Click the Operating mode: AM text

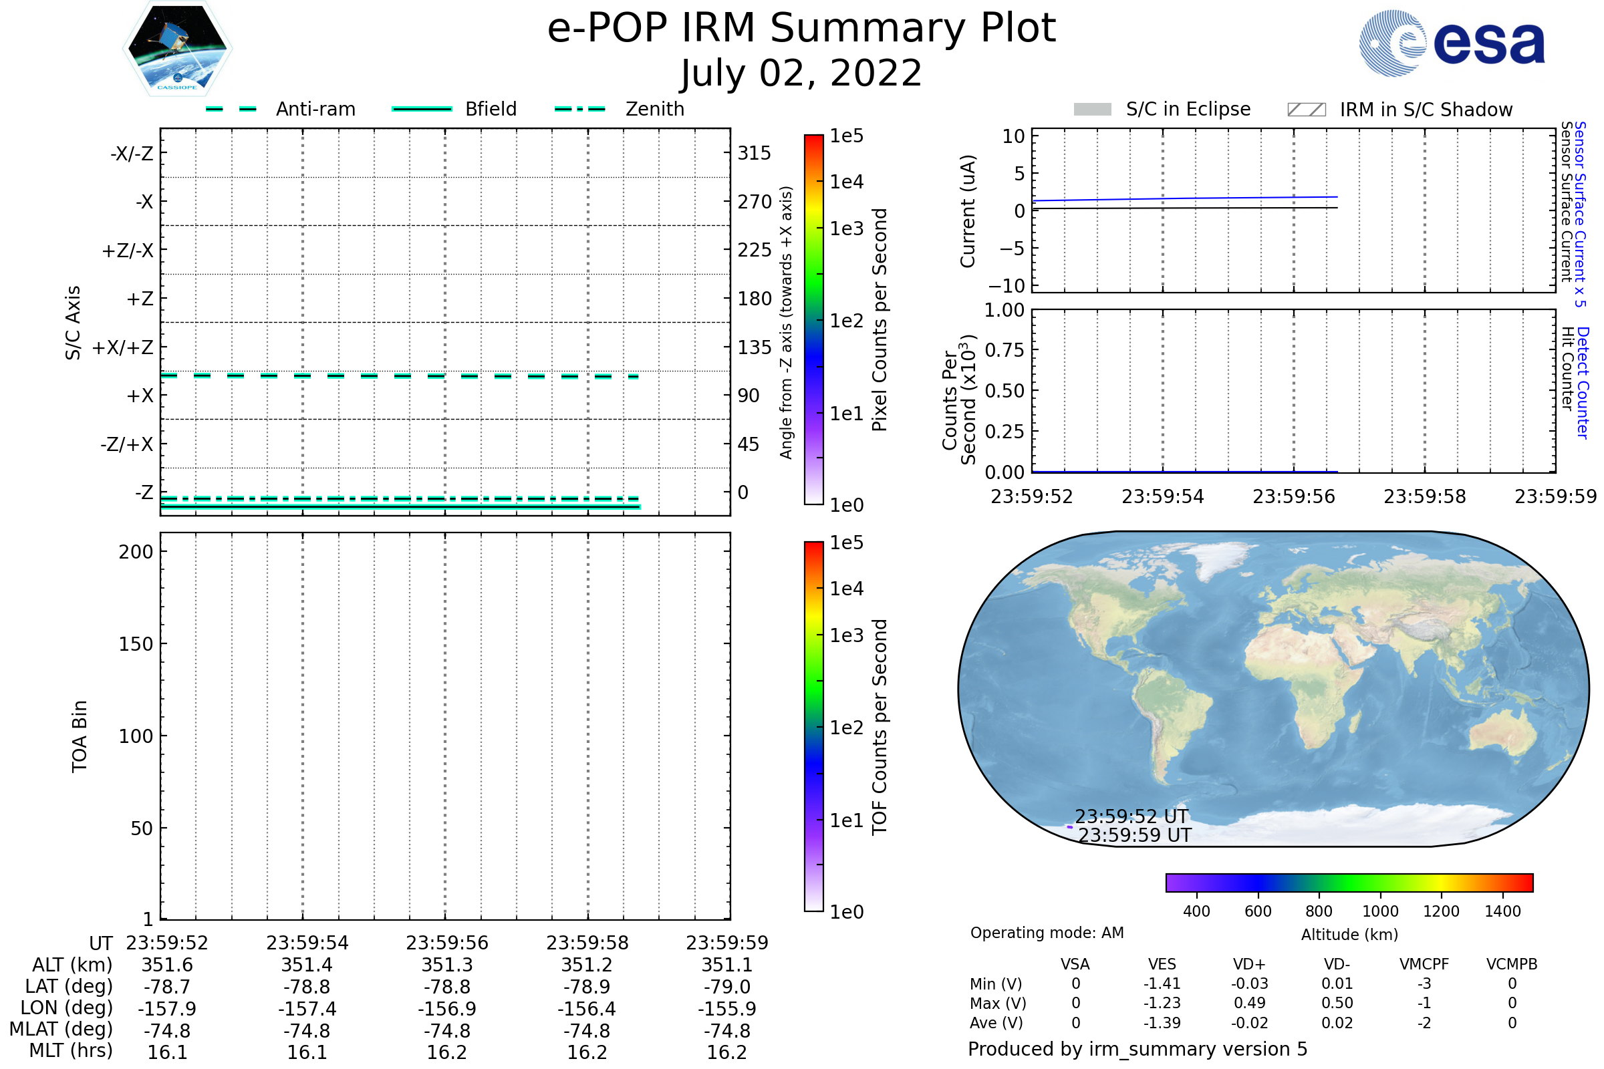tap(1047, 933)
